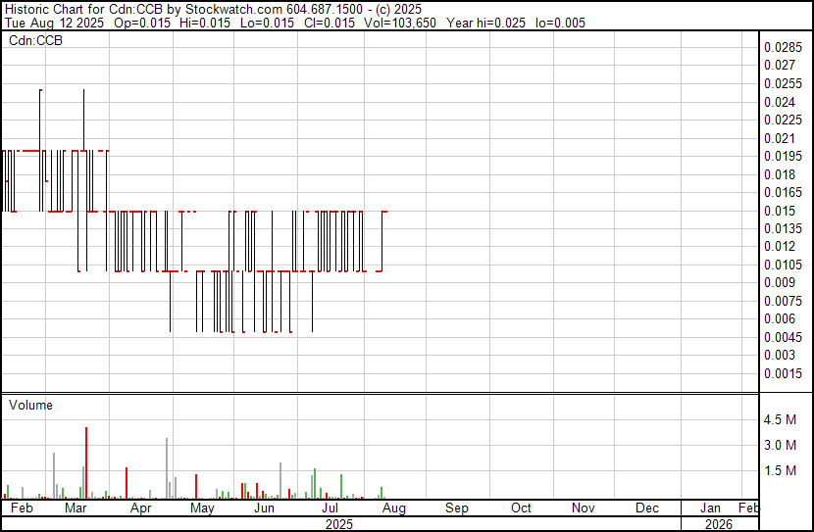Click the 'Jun' month label

tap(264, 508)
